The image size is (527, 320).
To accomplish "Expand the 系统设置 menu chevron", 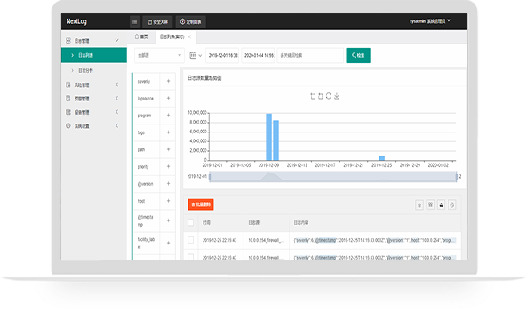I will pyautogui.click(x=117, y=125).
